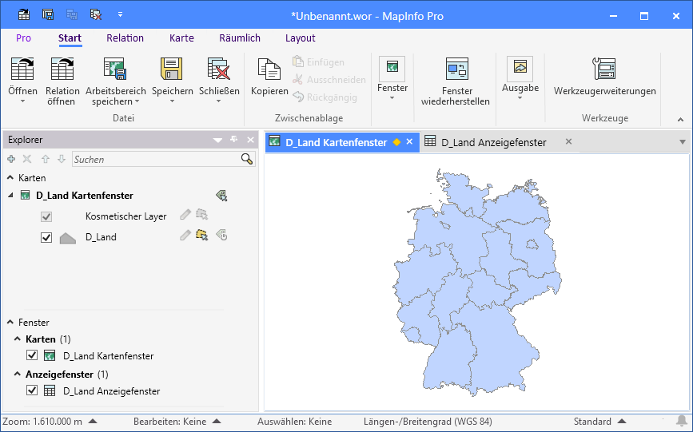Open Standard status bar menu arrow

621,421
